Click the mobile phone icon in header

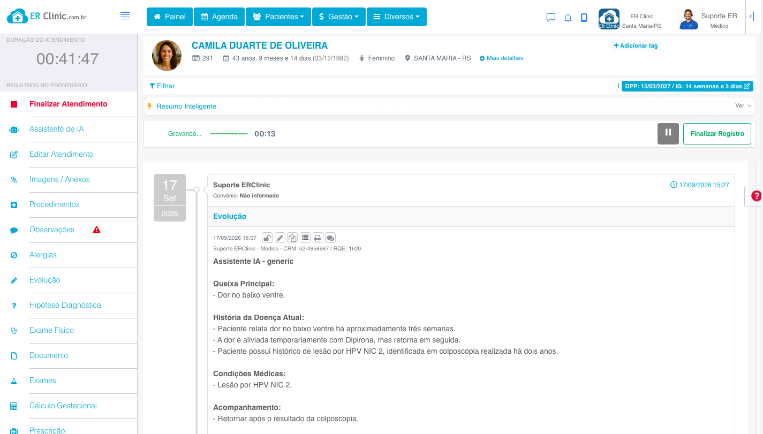(584, 18)
